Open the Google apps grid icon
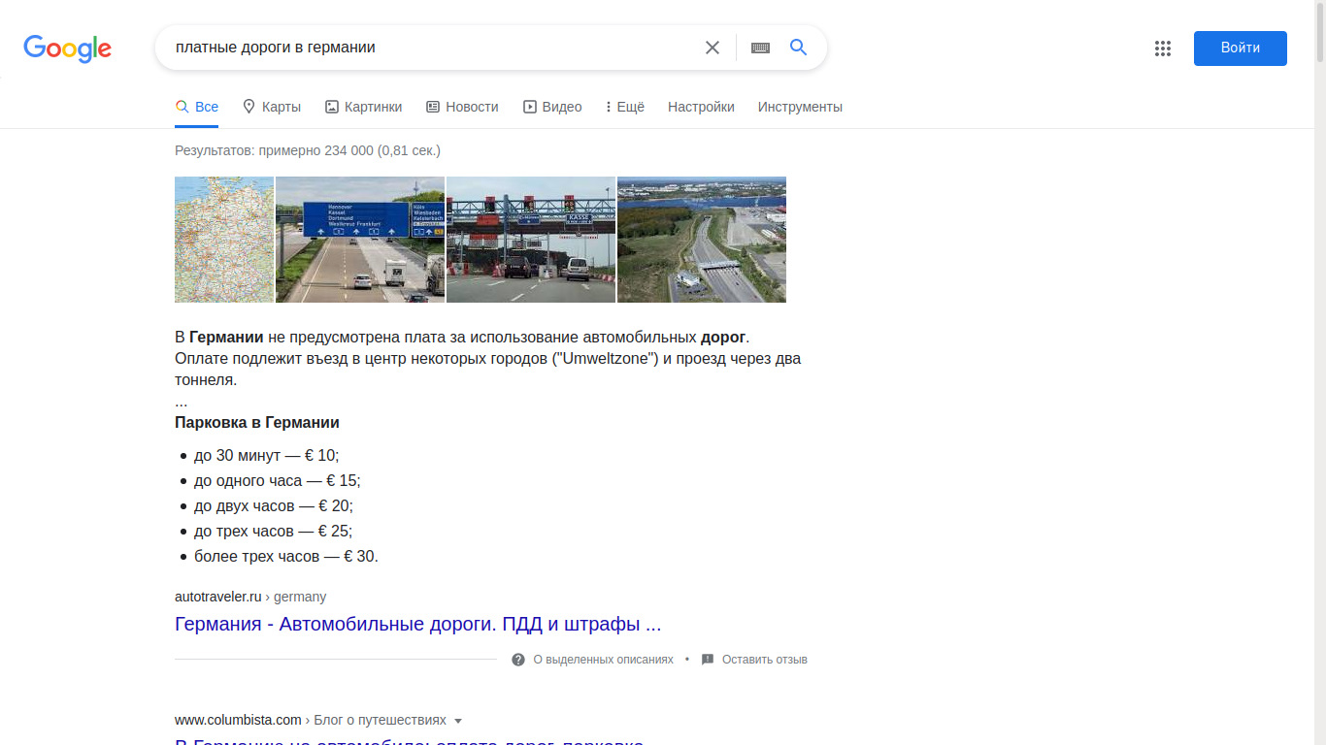Image resolution: width=1326 pixels, height=745 pixels. point(1163,49)
